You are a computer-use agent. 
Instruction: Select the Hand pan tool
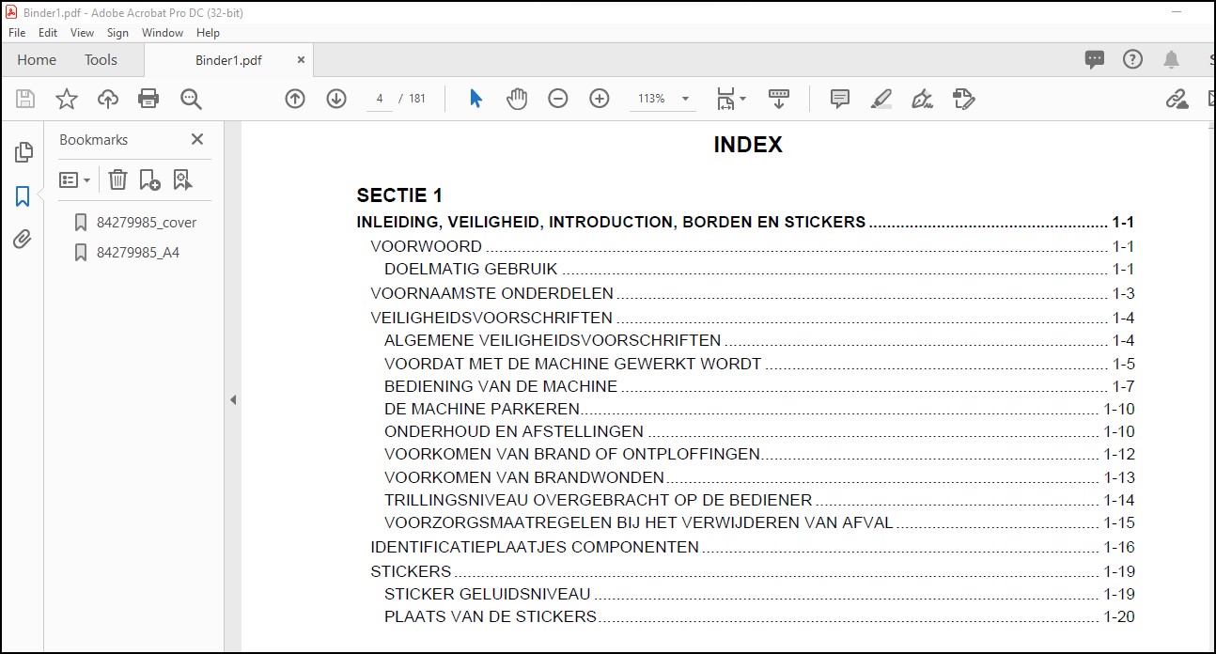tap(517, 99)
